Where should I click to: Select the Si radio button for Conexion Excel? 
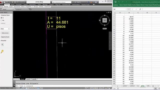1,18
